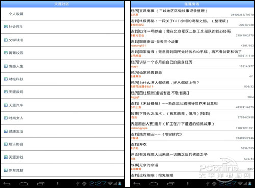Open thread 妓女被囚——《地窖掳女》
The height and width of the screenshot is (188, 255).
(192, 136)
